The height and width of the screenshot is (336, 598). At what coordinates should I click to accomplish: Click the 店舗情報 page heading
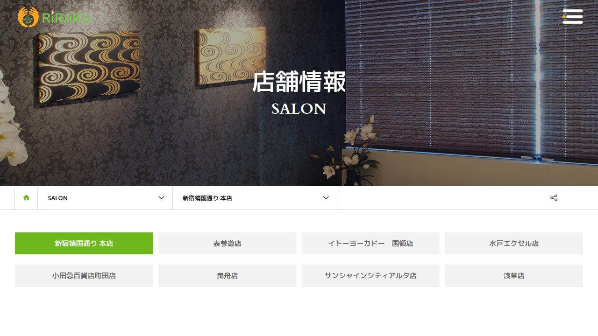(299, 82)
